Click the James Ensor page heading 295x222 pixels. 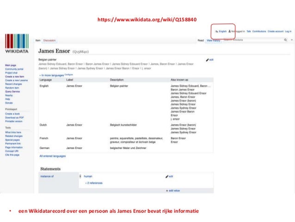coord(54,51)
